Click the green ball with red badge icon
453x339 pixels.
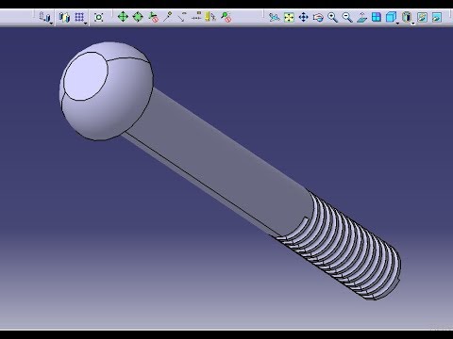[x=226, y=17]
